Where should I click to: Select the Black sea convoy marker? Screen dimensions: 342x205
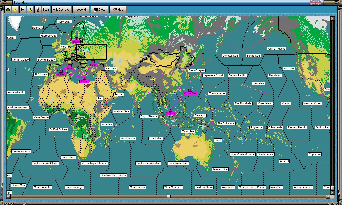pos(93,65)
